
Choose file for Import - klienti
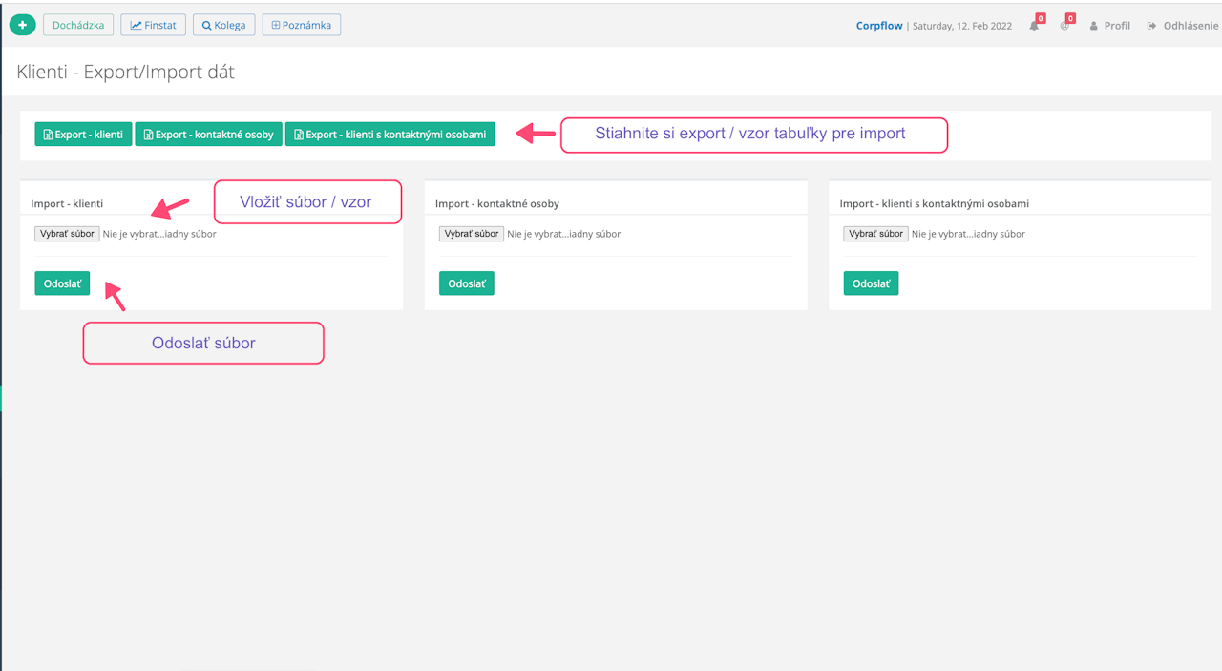[67, 234]
